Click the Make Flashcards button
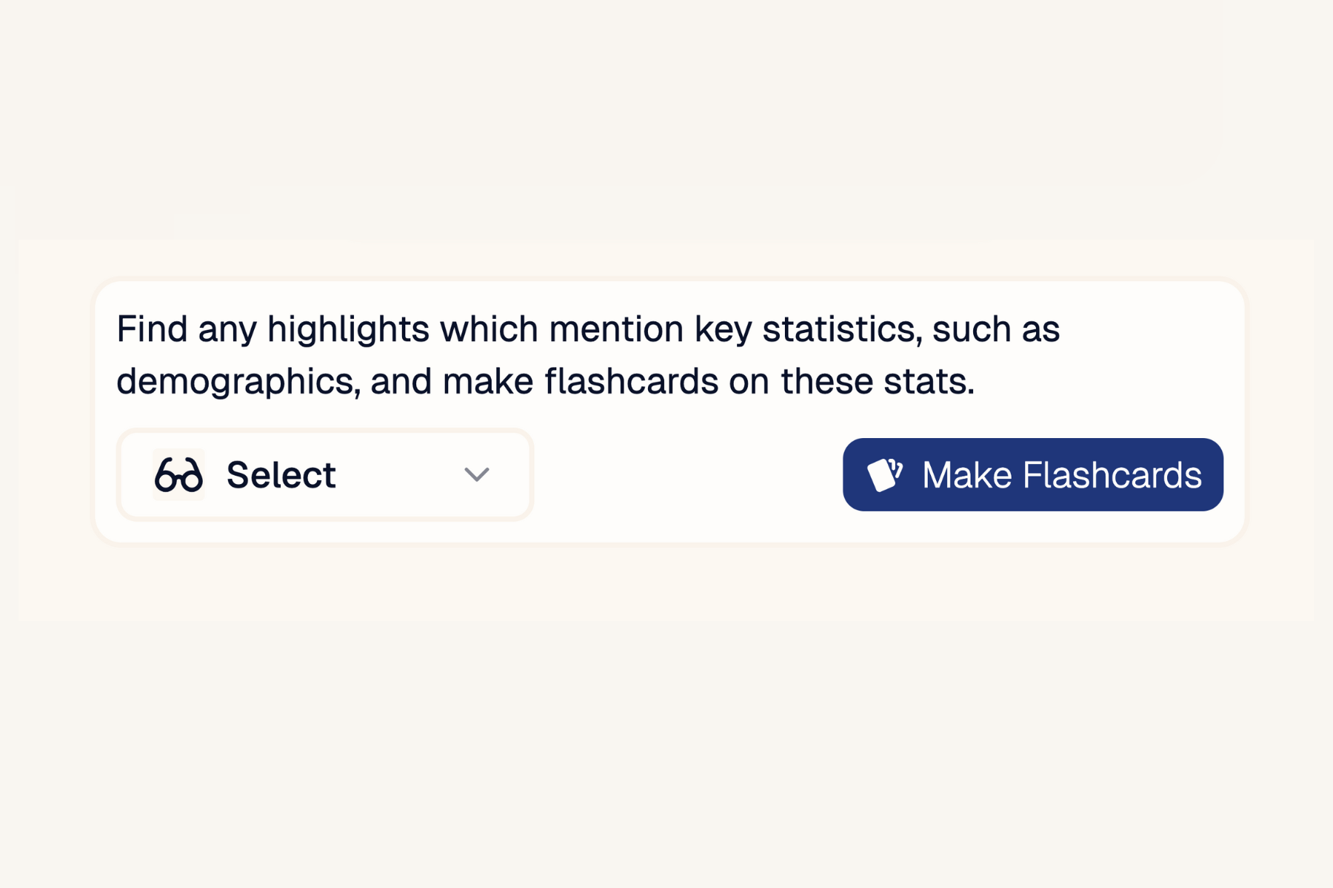1333x888 pixels. 1032,474
